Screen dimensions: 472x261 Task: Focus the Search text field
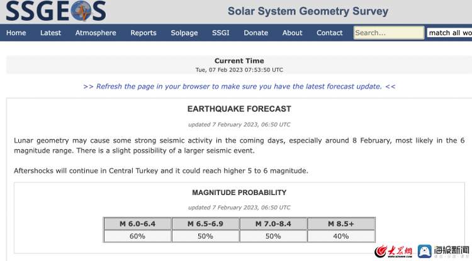[x=388, y=33]
